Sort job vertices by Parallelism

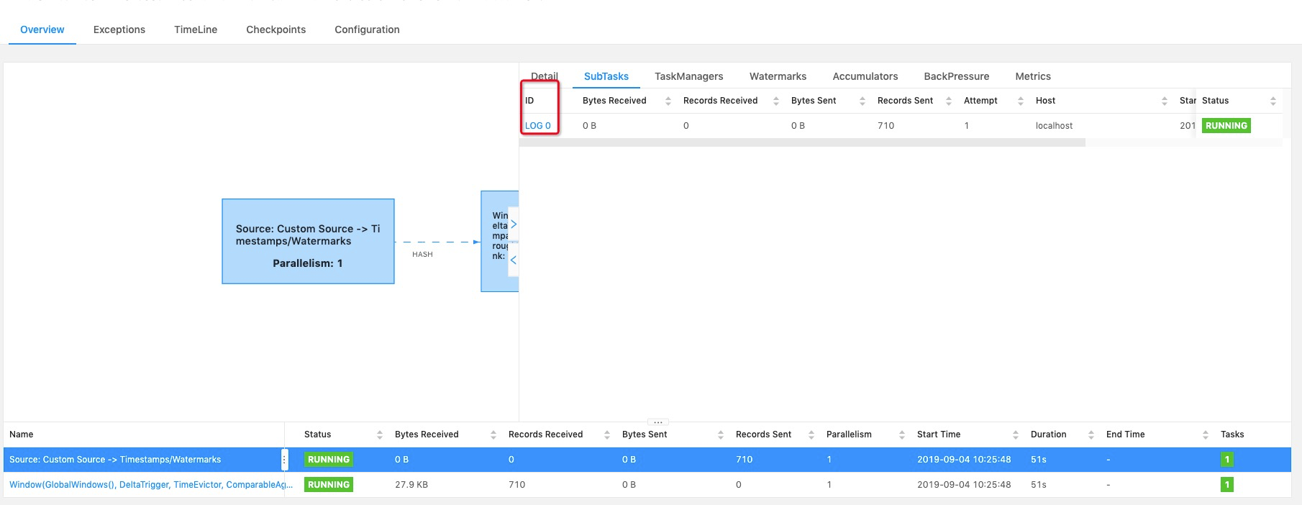click(902, 435)
